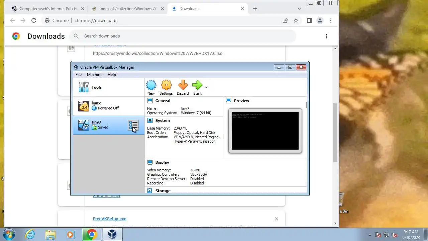Viewport: 428px width, 241px height.
Task: Open a new Chrome tab
Action: (255, 9)
